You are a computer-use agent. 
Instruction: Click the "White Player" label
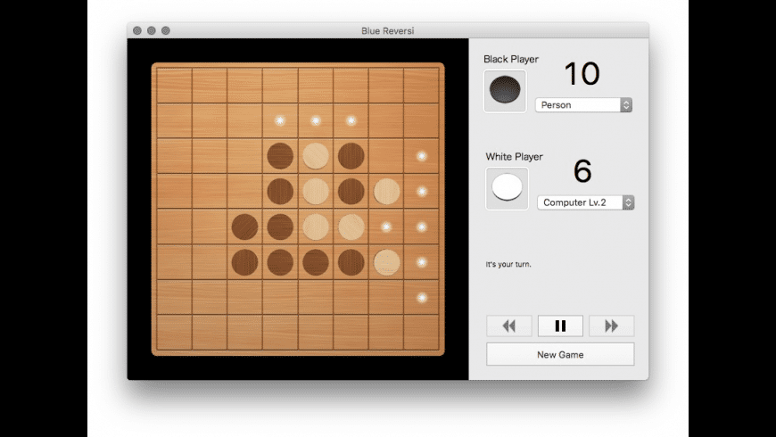[x=514, y=156]
